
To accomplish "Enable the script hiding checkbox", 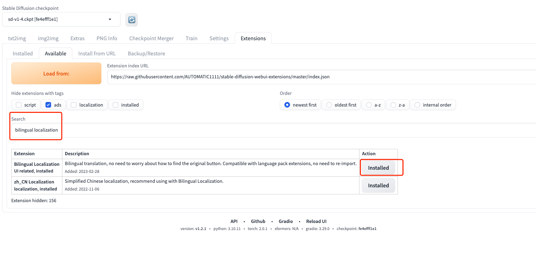I will 18,105.
